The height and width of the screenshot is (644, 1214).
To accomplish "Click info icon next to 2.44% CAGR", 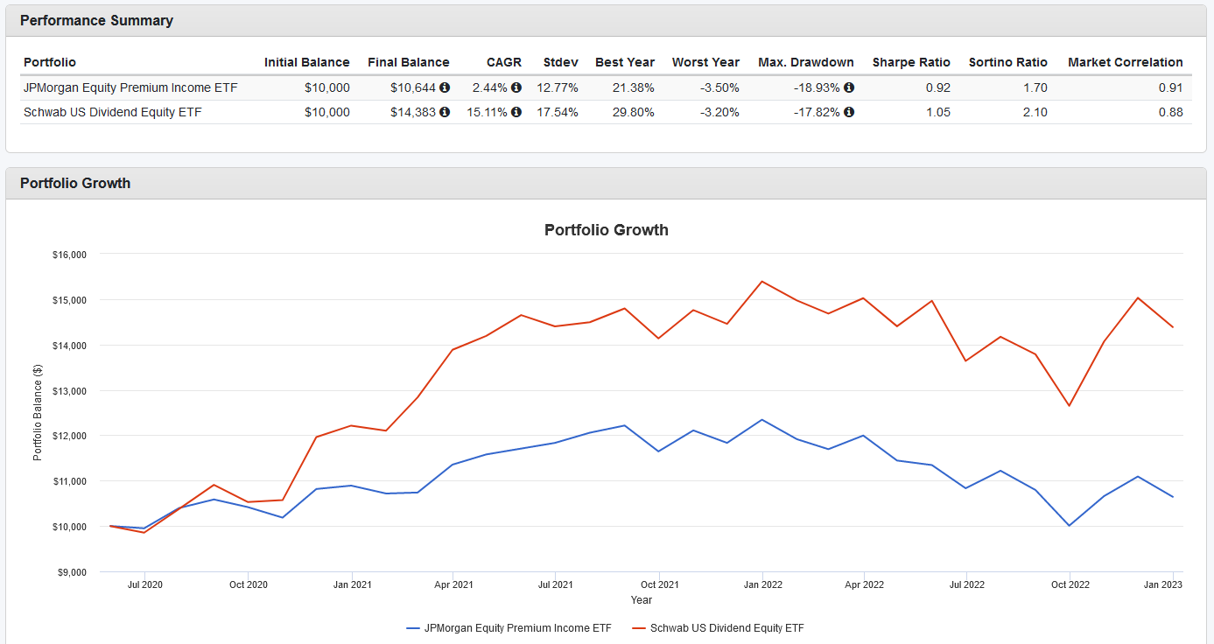I will (516, 87).
